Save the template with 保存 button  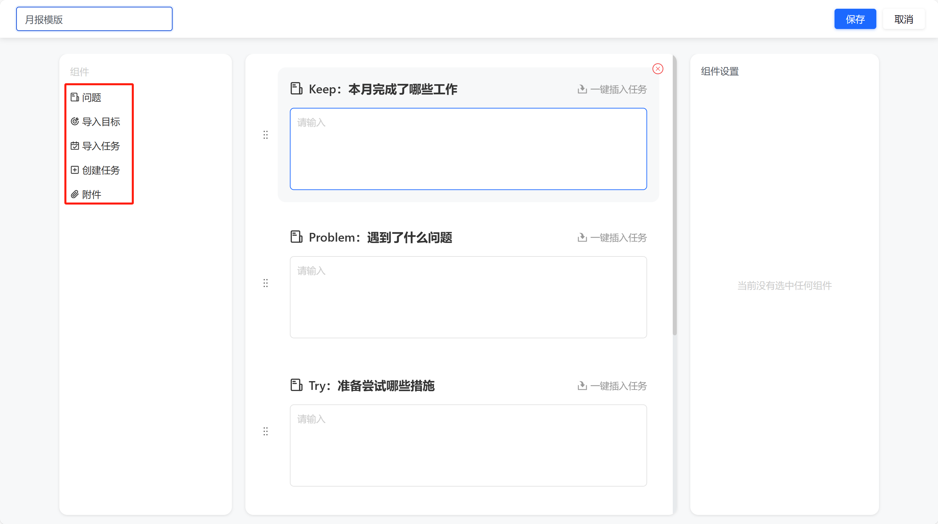click(x=855, y=19)
